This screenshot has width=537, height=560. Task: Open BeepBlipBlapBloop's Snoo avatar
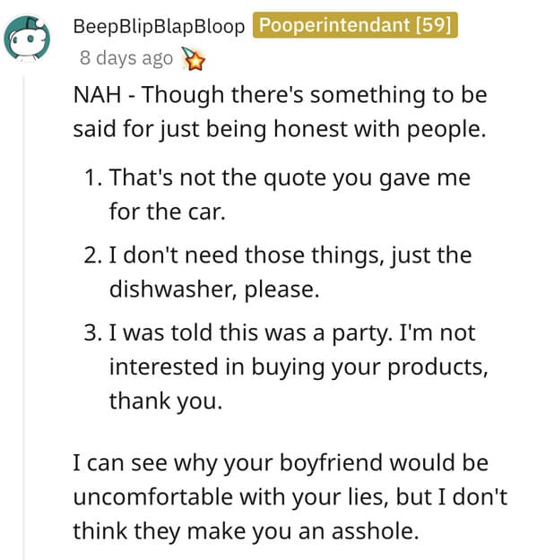pos(27,39)
